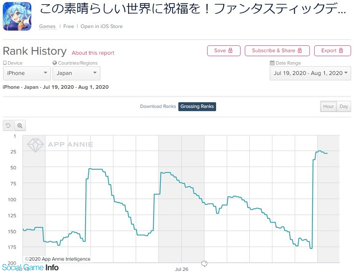Click the reset zoom undo icon
The width and height of the screenshot is (355, 273).
[x=8, y=126]
